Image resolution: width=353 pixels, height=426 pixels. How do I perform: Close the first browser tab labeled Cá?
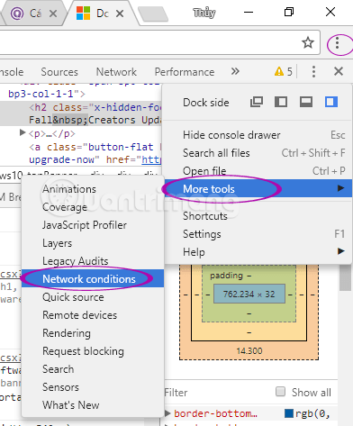pyautogui.click(x=53, y=14)
